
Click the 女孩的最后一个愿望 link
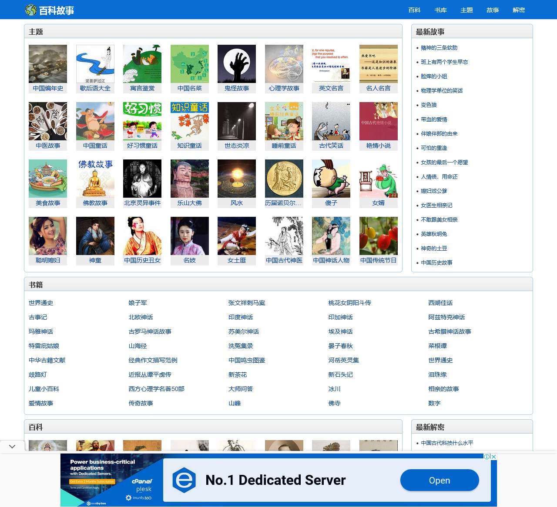click(444, 162)
